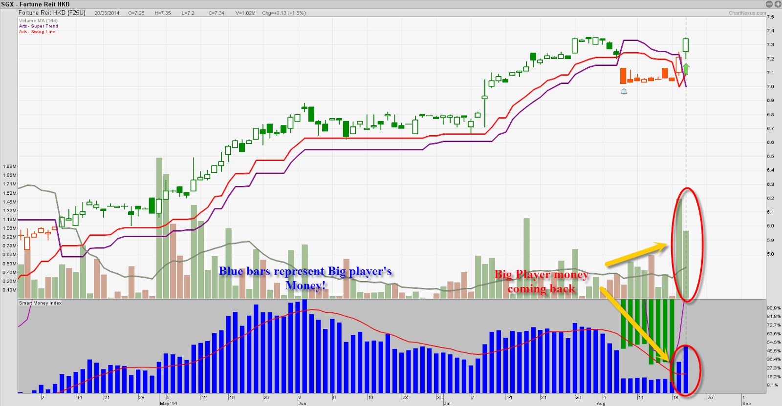Image resolution: width=782 pixels, height=406 pixels.
Task: Click the 'Smart Money Index' panel label
Action: click(41, 303)
